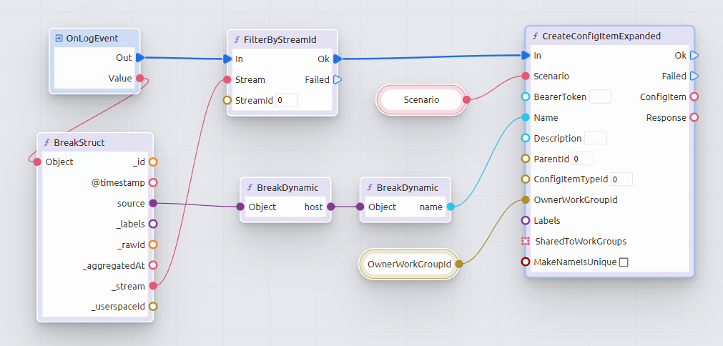Select the OwnerWorkGroupId variable node
Screen dimensions: 723x346
pos(408,265)
